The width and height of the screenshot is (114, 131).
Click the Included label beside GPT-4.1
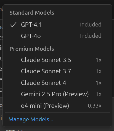click(91, 25)
